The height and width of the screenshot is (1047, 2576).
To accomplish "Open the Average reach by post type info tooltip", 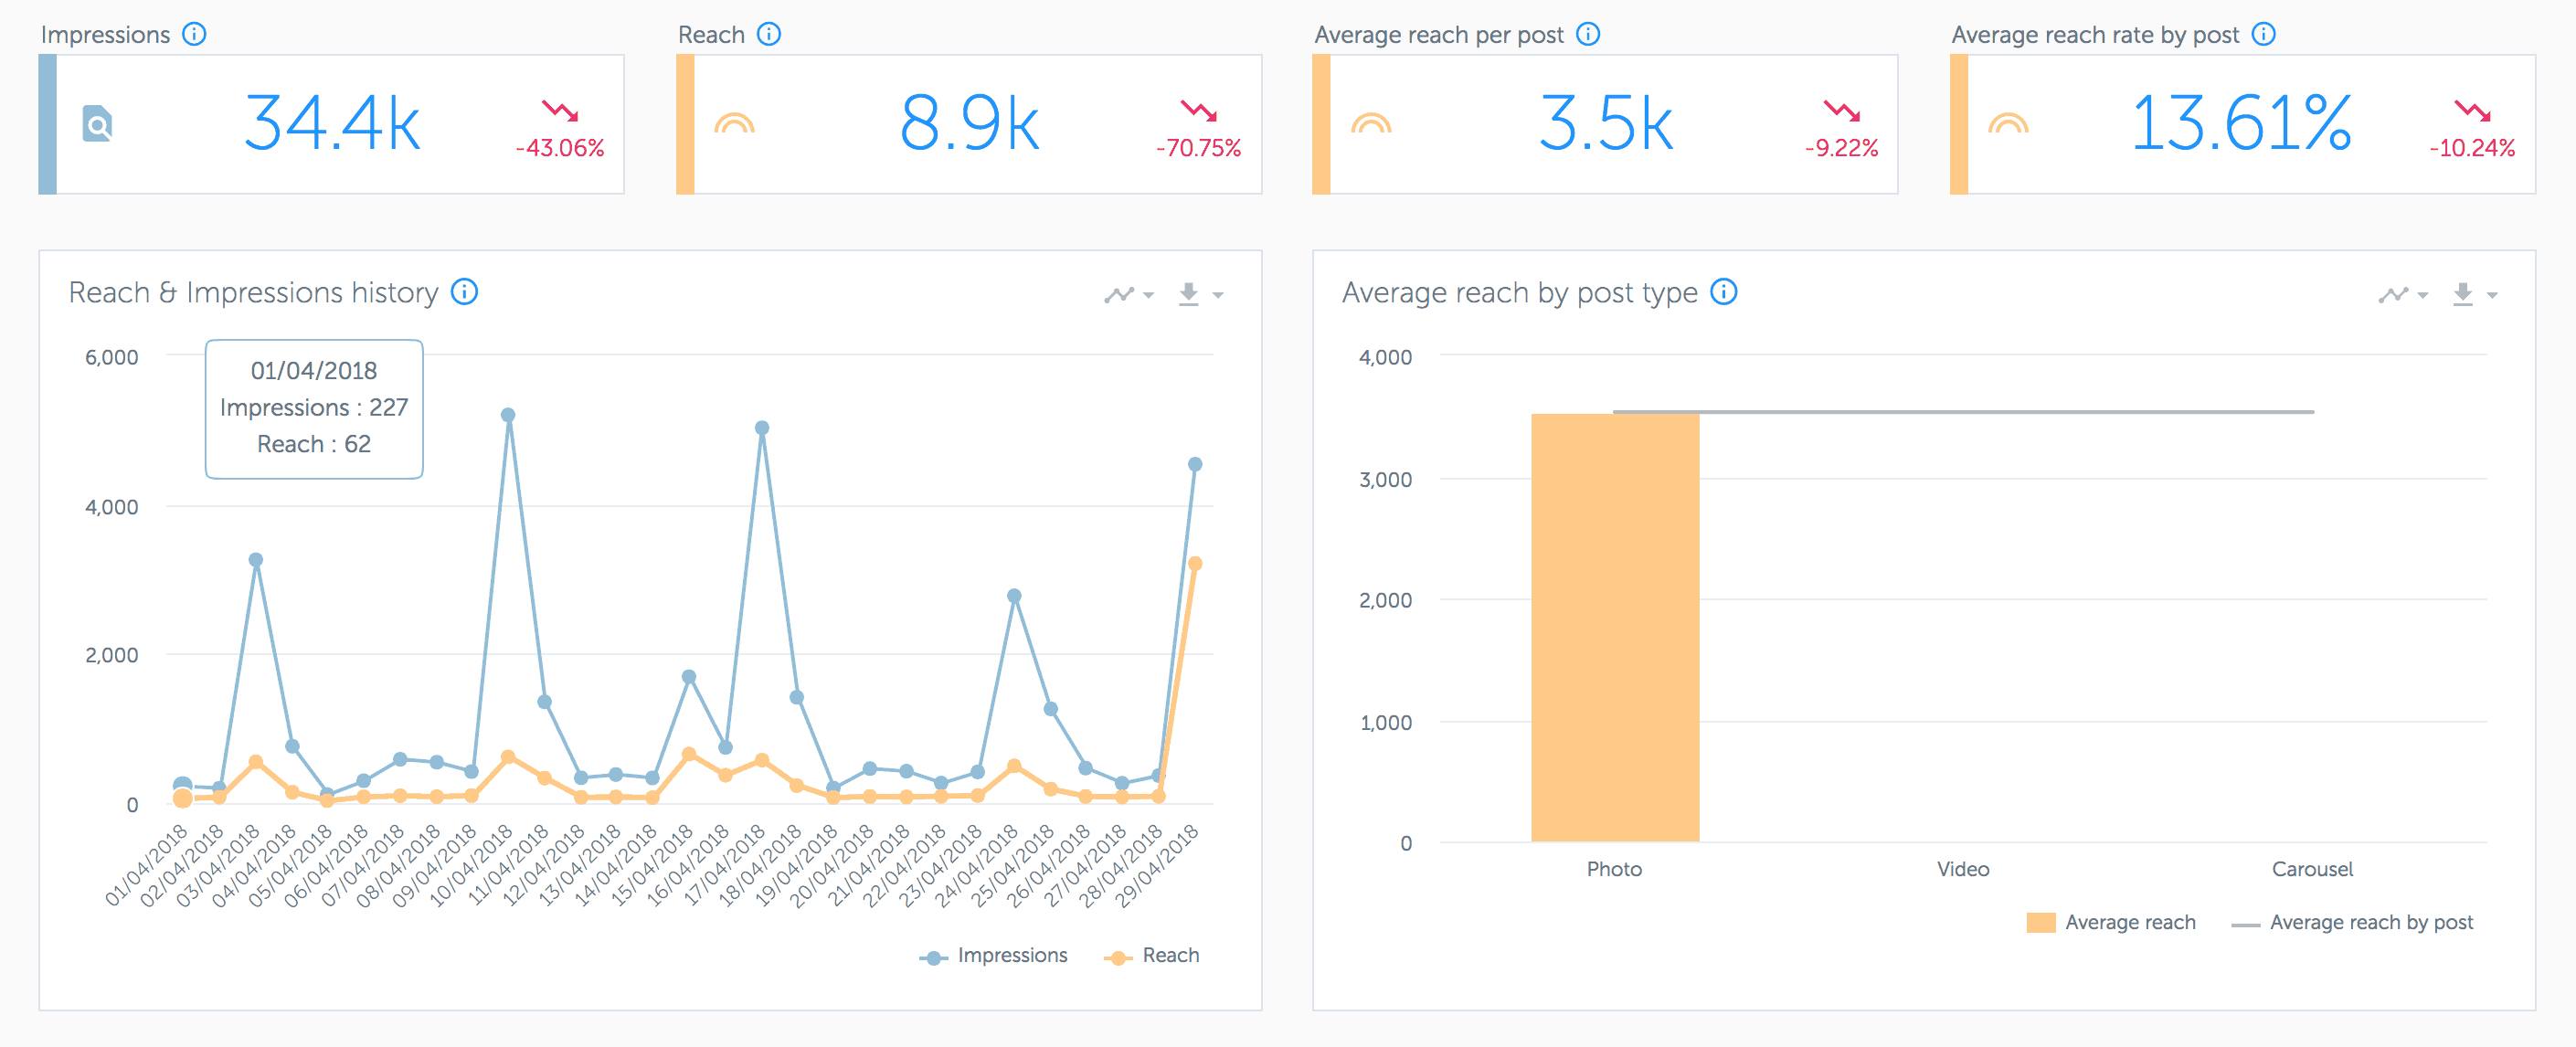I will point(1724,292).
